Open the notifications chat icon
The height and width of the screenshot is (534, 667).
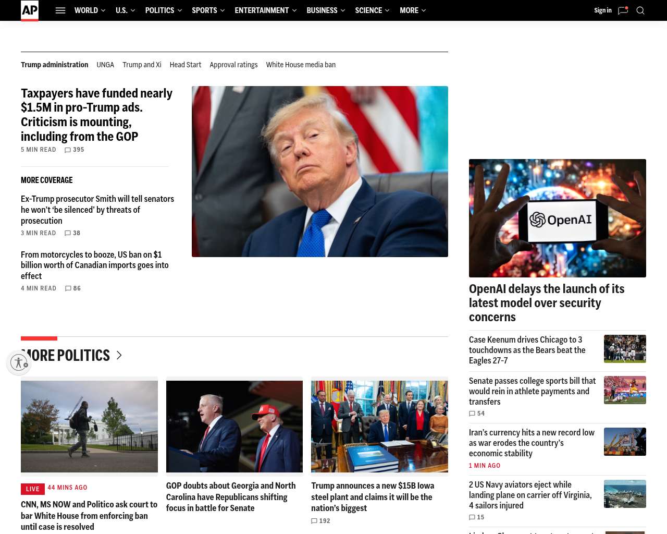coord(623,10)
